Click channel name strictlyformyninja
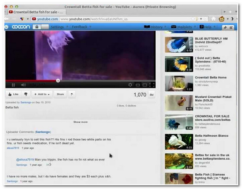 point(207,82)
